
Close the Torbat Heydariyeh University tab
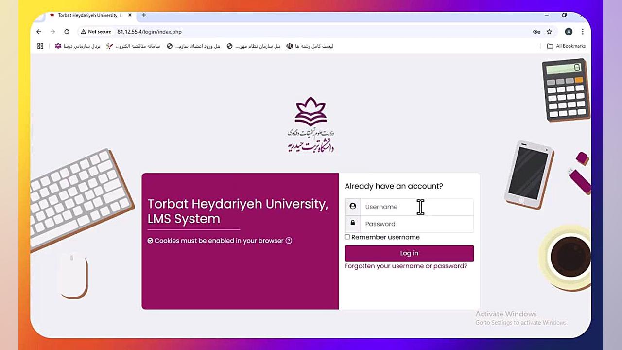tap(130, 15)
